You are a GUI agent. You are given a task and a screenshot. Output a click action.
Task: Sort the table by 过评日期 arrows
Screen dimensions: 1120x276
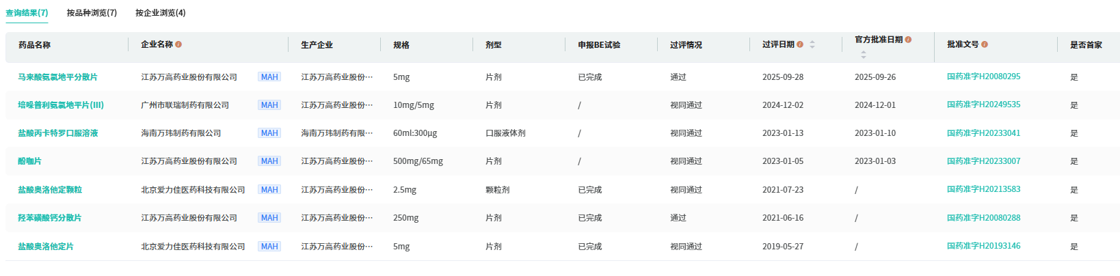tap(812, 44)
